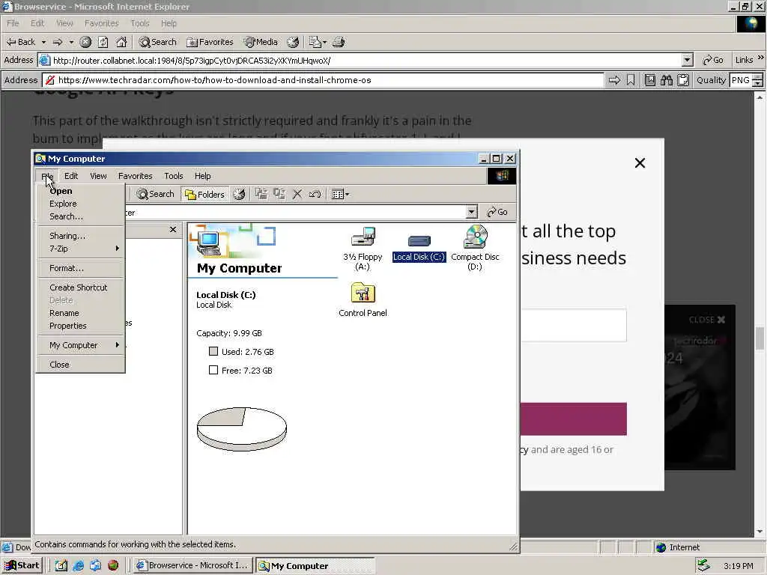Viewport: 767px width, 575px height.
Task: Close the Folders side pane with its X
Action: point(173,230)
